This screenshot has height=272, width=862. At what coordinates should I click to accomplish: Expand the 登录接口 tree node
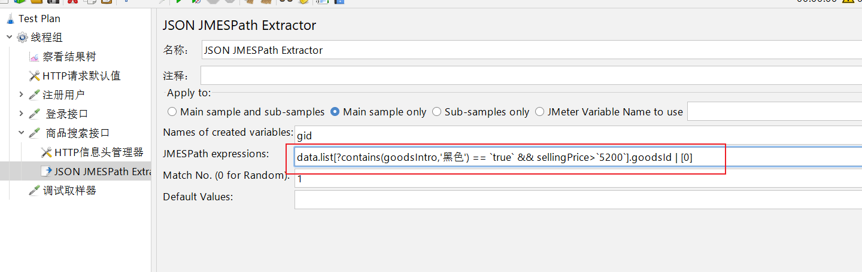pyautogui.click(x=21, y=114)
